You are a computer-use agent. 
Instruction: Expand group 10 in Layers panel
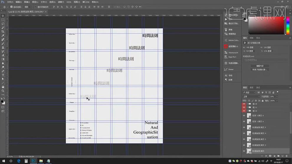click(x=247, y=104)
